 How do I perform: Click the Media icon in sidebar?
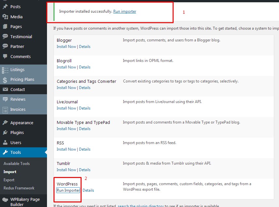coord(5,17)
